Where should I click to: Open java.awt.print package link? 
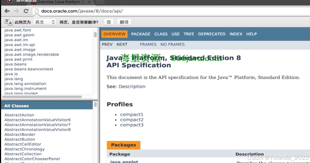(18, 59)
